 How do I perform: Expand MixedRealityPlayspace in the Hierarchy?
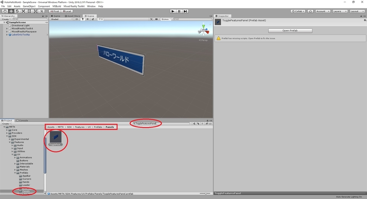click(7, 32)
